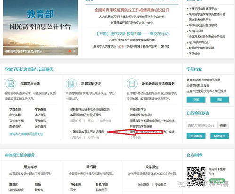Click the 出国教育背景信息服务 icon
This screenshot has height=194, width=235.
[132, 83]
